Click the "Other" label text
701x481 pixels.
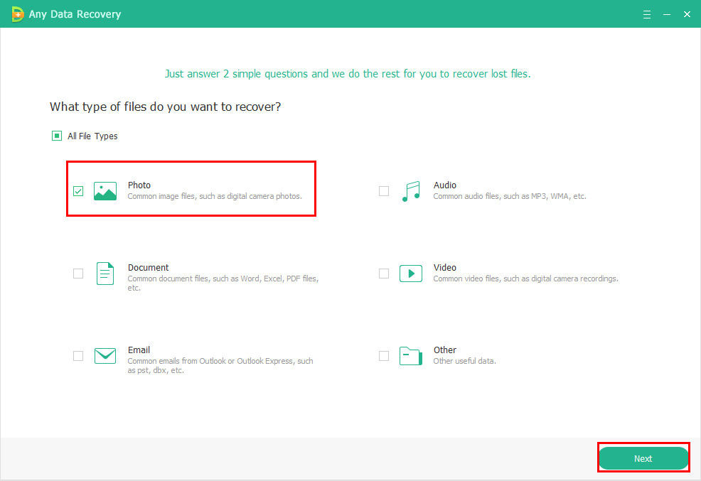point(445,350)
